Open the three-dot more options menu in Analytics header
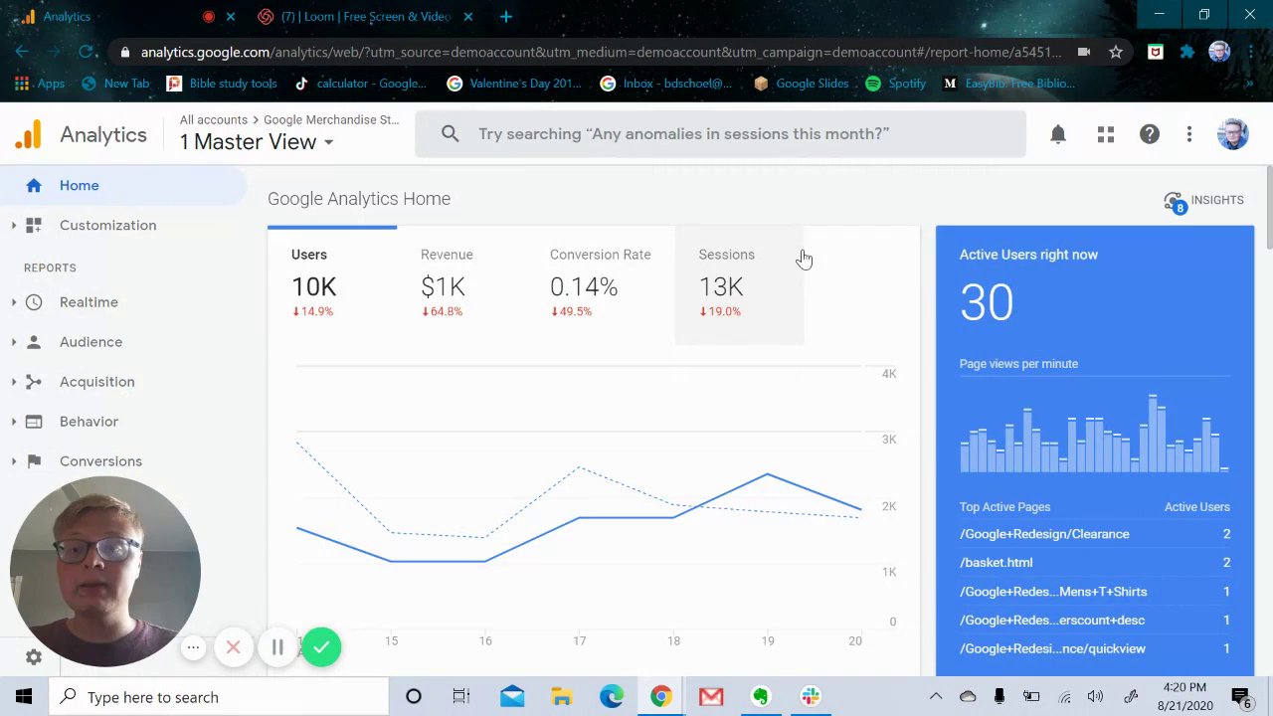This screenshot has height=716, width=1273. 1189,134
